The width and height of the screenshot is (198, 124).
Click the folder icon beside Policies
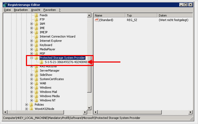(32, 105)
